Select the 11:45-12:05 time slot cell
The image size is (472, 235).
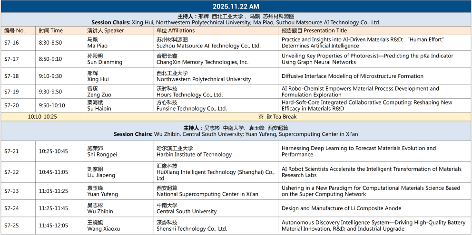point(53,226)
